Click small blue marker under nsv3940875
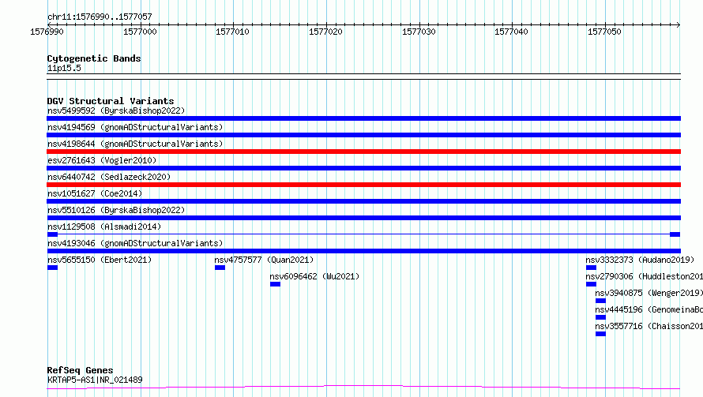This screenshot has height=397, width=703. coord(600,301)
